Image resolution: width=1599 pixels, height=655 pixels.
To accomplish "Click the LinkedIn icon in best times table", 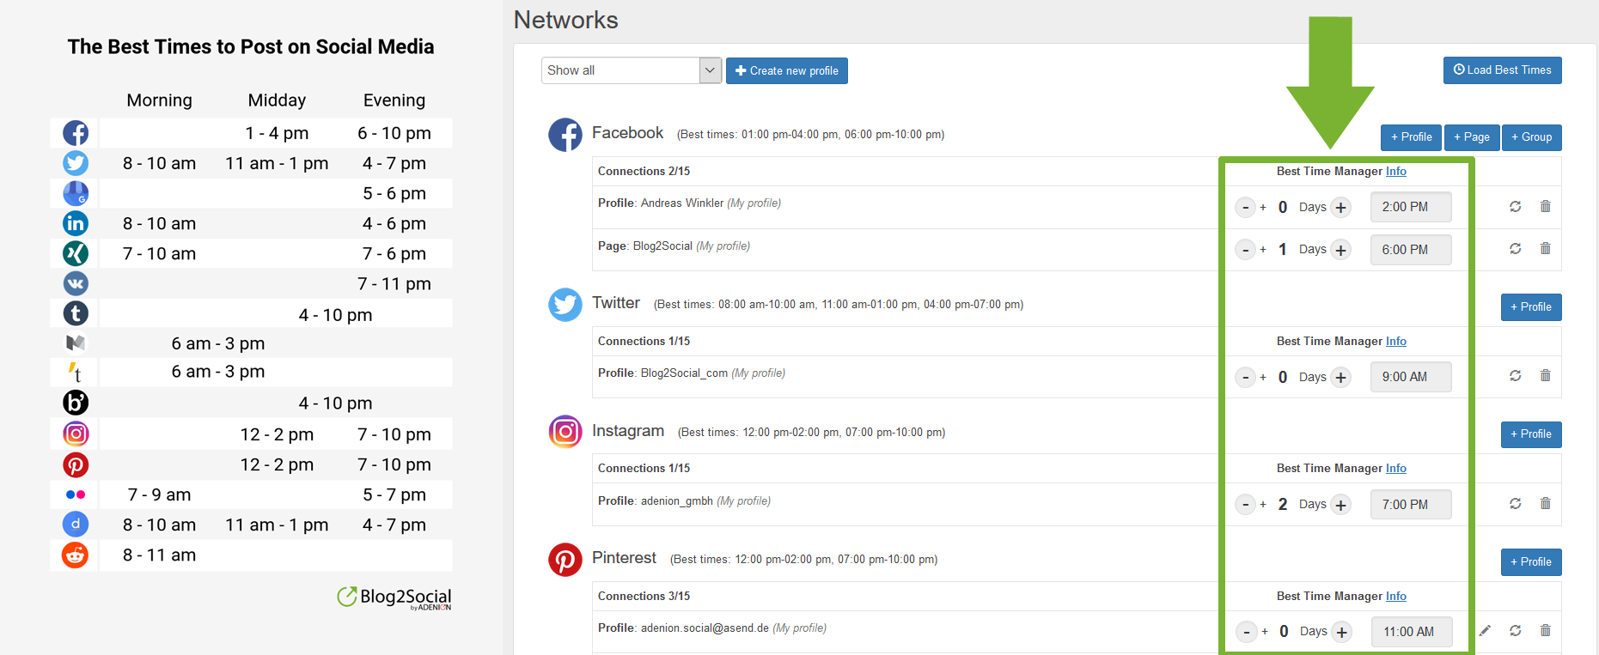I will [x=76, y=223].
